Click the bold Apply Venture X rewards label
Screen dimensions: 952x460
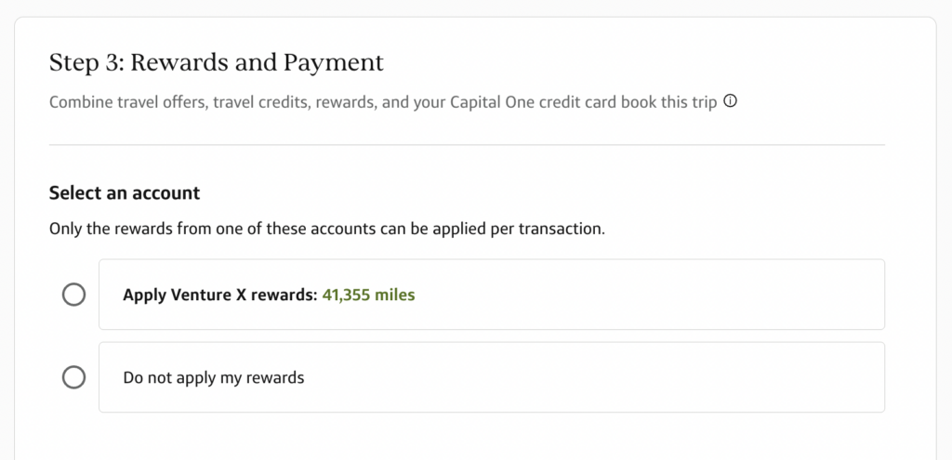pyautogui.click(x=220, y=296)
